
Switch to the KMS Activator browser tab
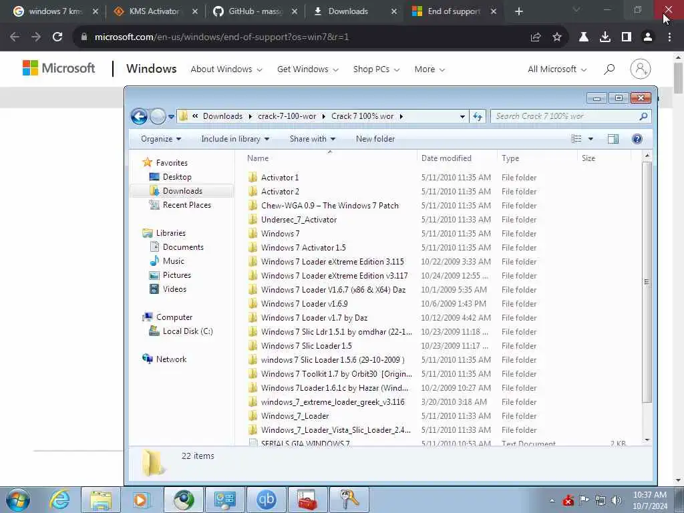(x=154, y=11)
